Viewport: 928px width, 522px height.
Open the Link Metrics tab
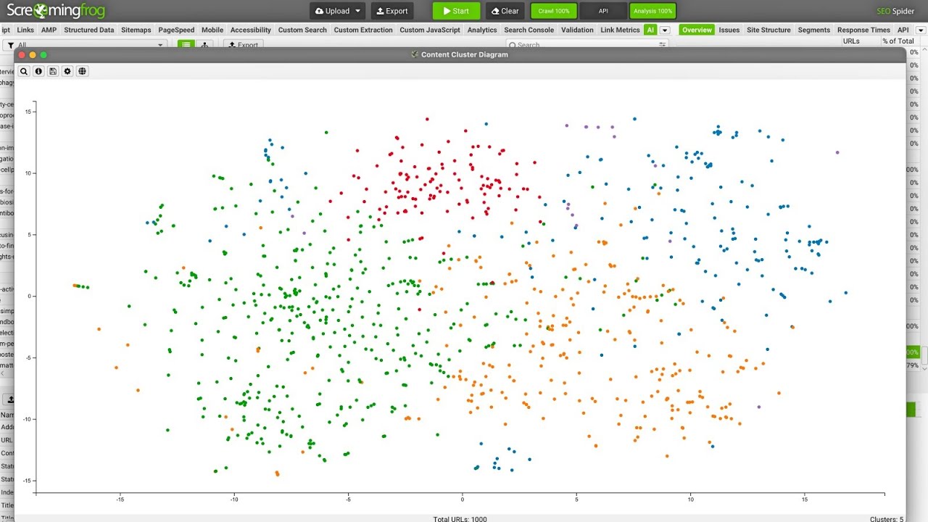click(x=621, y=30)
